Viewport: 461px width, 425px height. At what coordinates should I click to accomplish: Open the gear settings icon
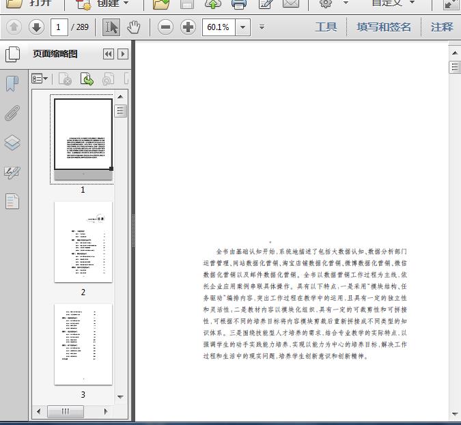[x=326, y=3]
